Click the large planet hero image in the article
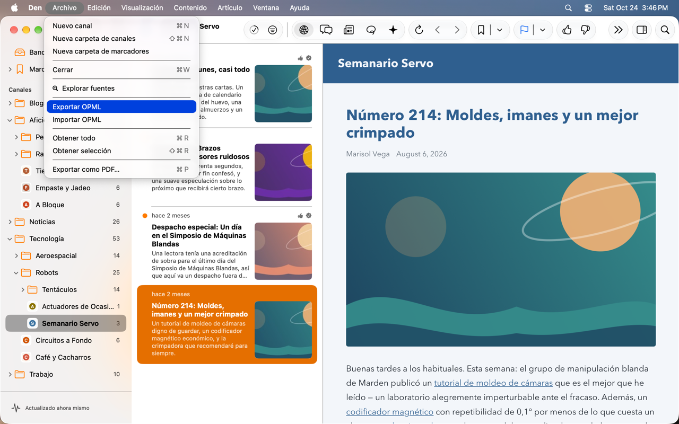The width and height of the screenshot is (679, 424). 501,260
